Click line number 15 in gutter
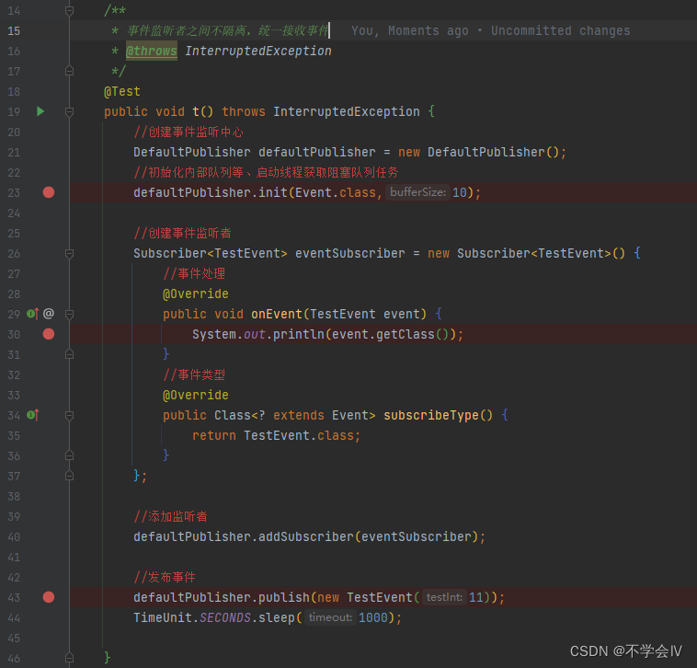The height and width of the screenshot is (668, 697). 14,30
